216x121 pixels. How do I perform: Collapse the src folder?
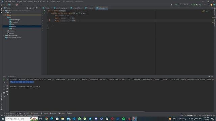click(x=6, y=17)
